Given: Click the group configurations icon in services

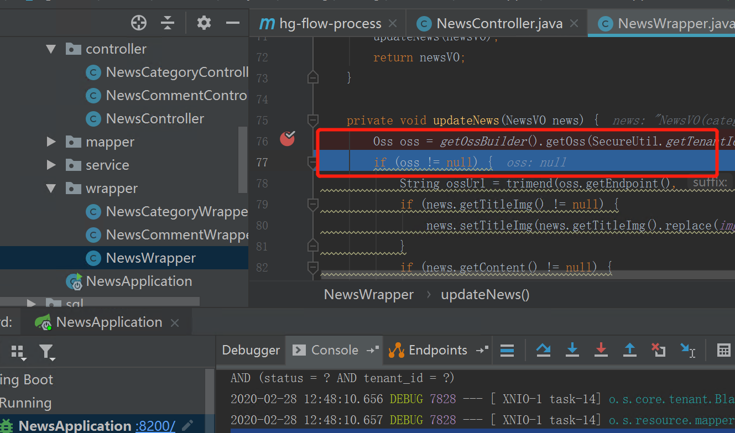Looking at the screenshot, I should tap(18, 352).
